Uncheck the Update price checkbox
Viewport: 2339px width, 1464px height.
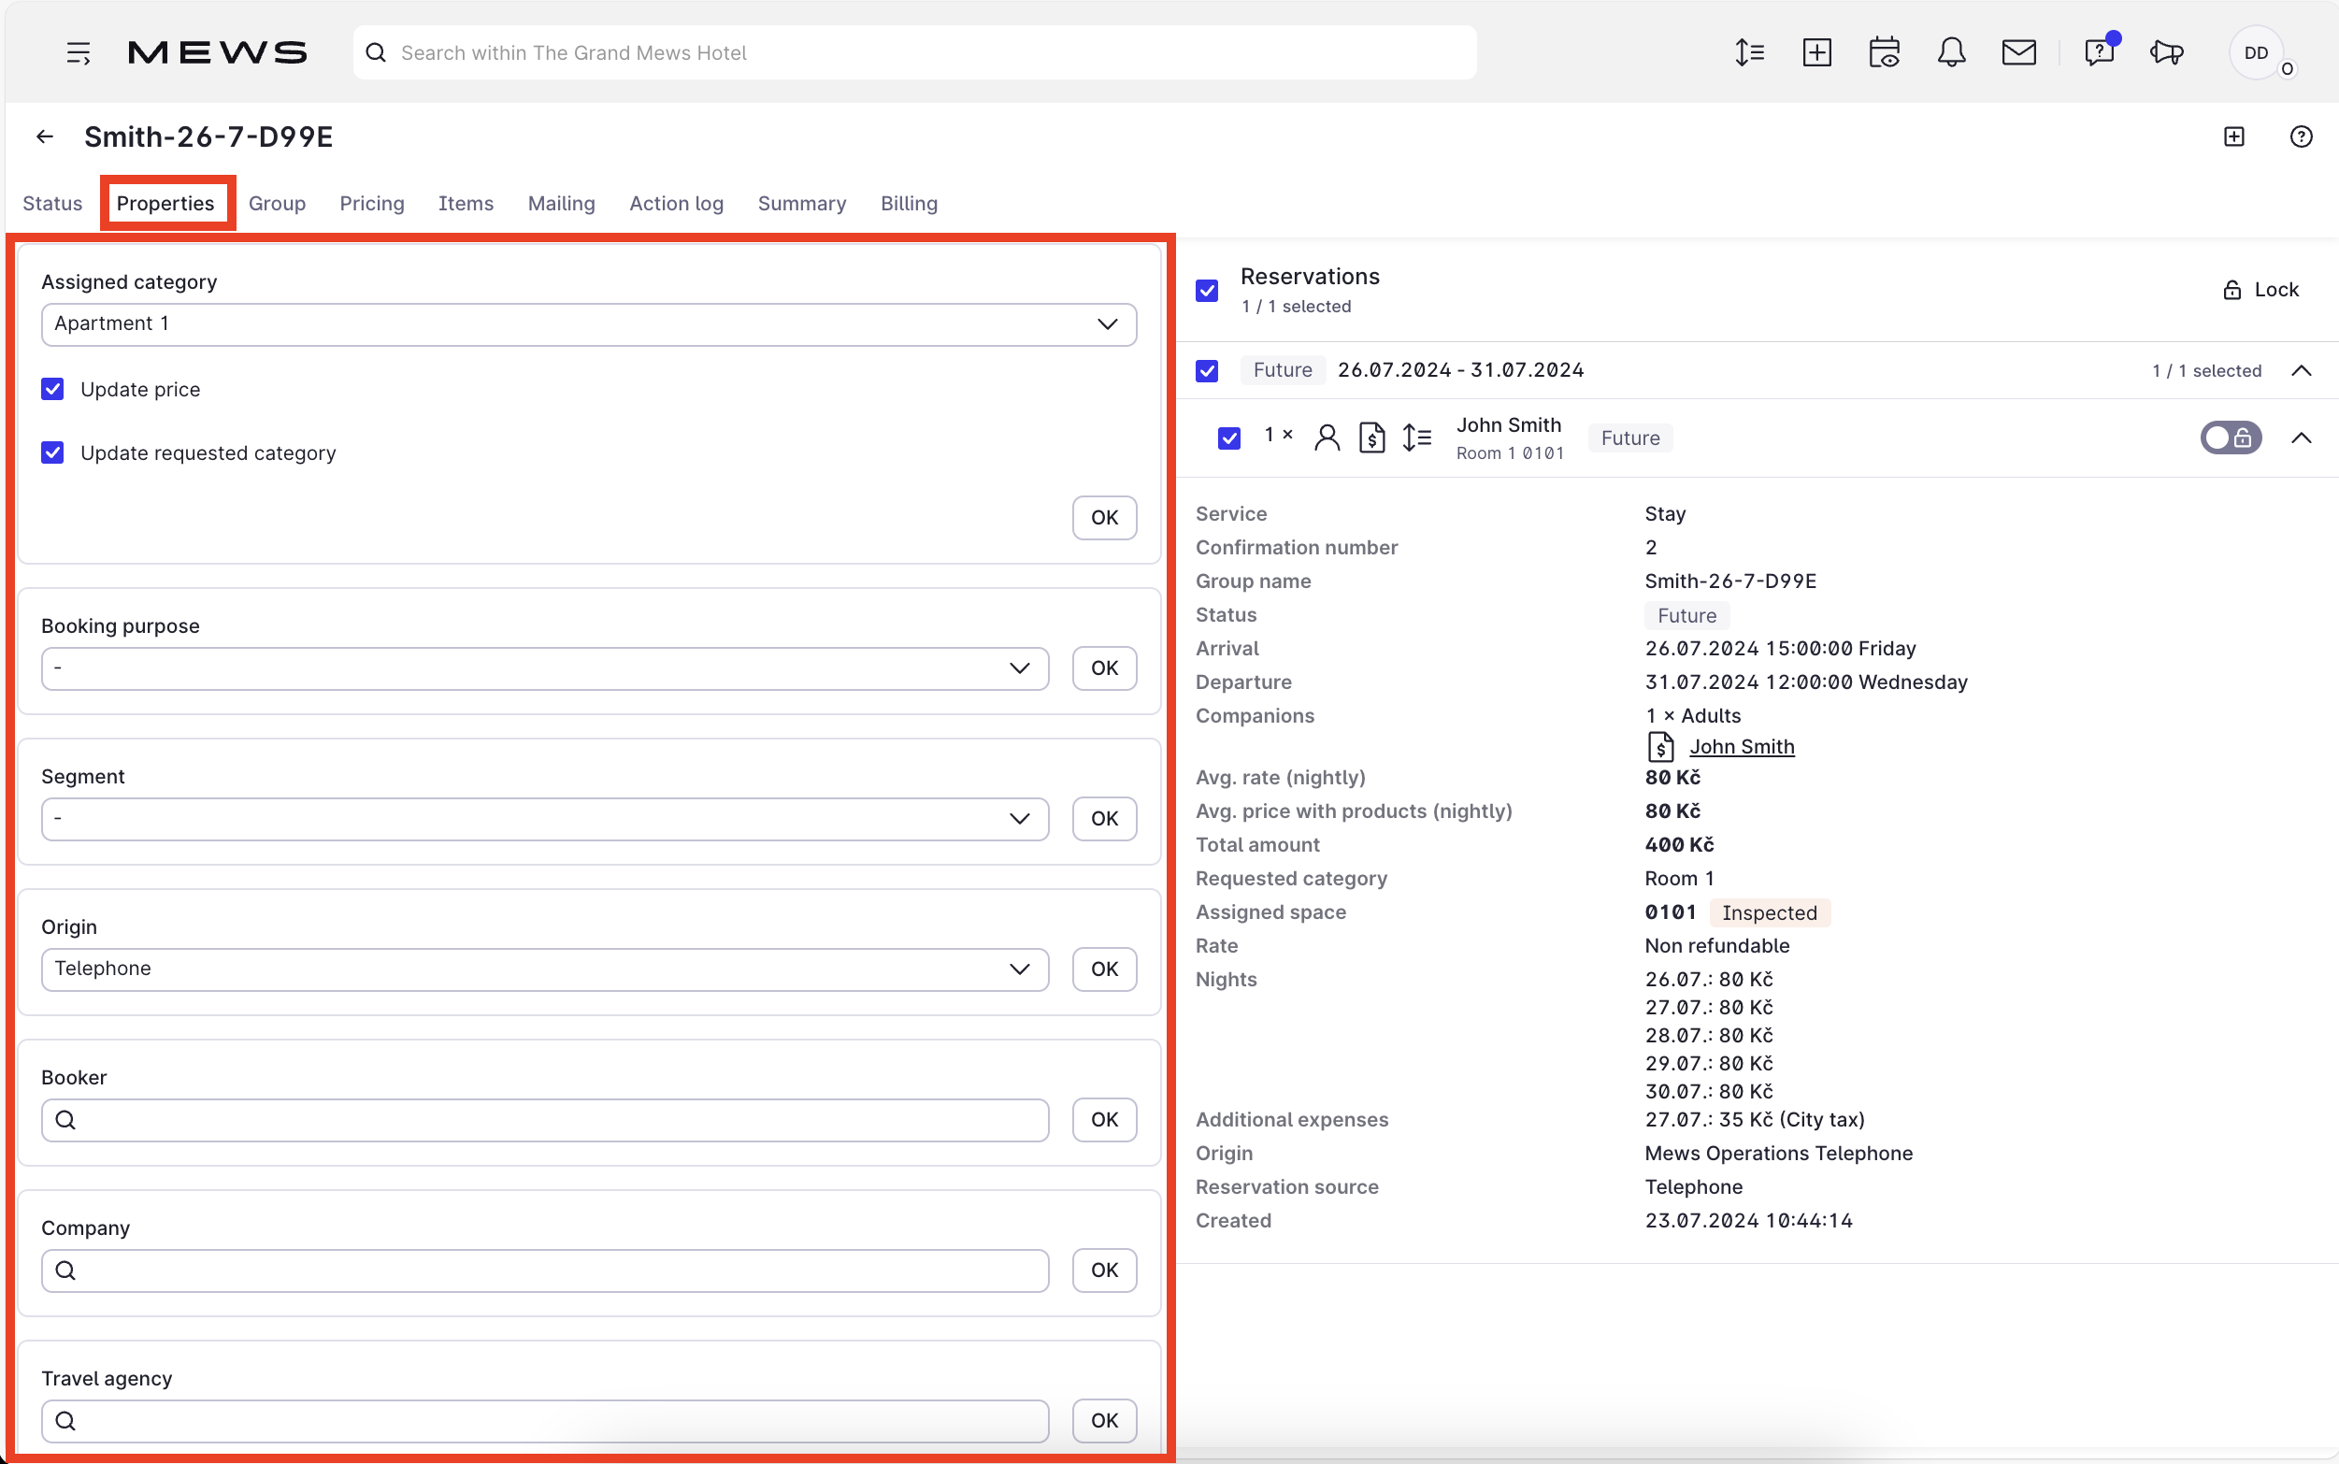click(52, 388)
